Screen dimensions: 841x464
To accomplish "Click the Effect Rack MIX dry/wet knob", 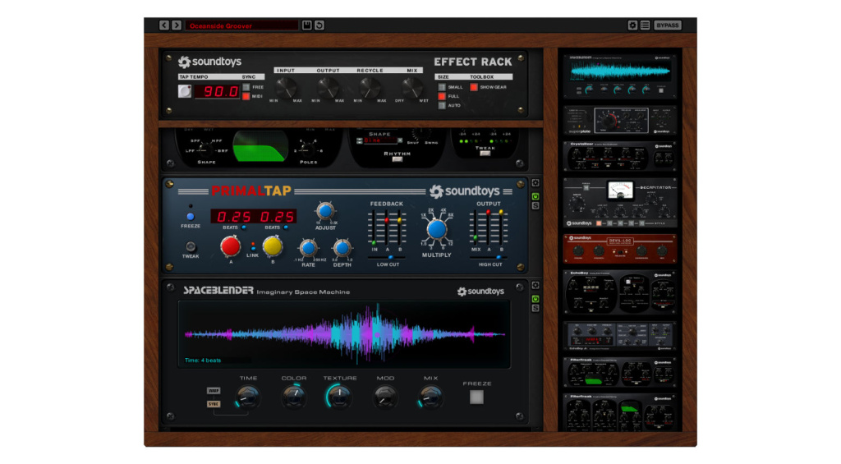I will (412, 87).
